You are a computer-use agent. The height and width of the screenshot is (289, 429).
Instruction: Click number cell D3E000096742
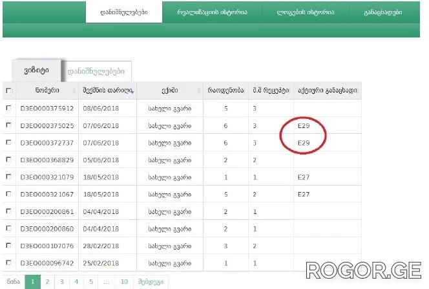[47, 263]
